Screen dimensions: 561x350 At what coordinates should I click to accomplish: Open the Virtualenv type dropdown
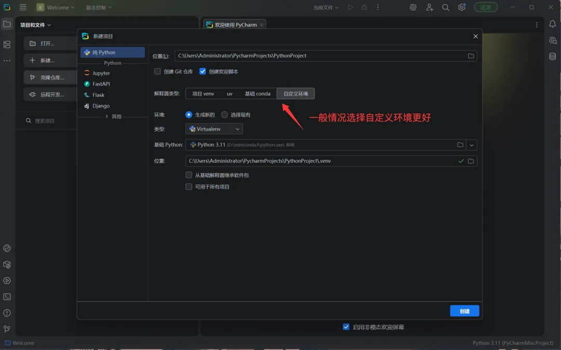click(x=214, y=129)
